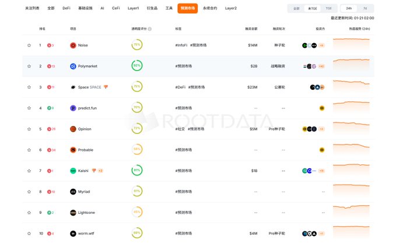This screenshot has width=396, height=243.
Task: Click the info icon beside transparency score header
Action: click(150, 29)
